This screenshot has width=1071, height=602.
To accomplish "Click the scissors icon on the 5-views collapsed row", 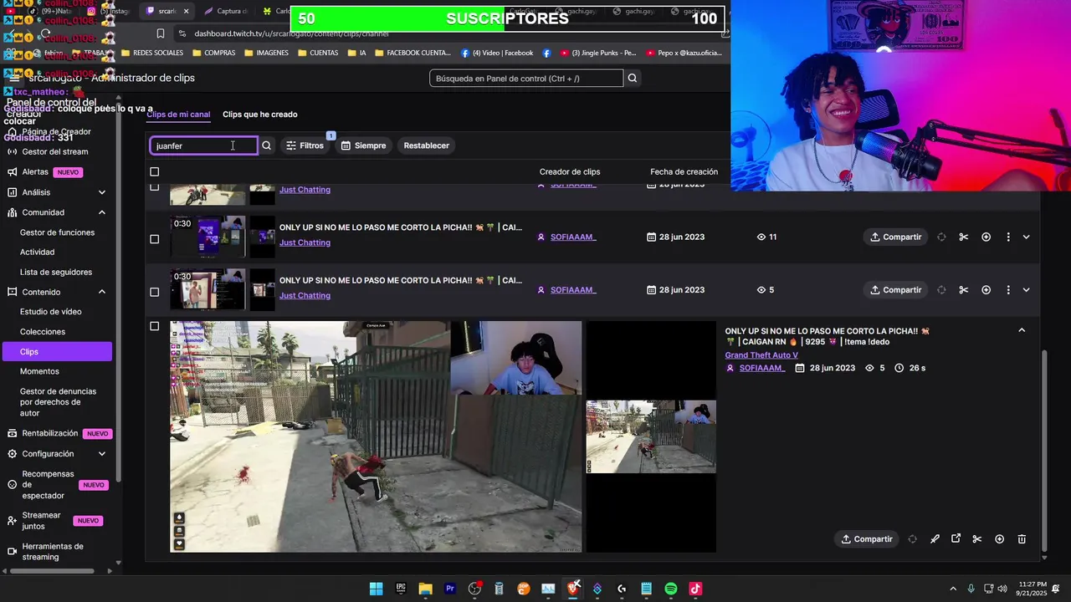I will pos(964,290).
